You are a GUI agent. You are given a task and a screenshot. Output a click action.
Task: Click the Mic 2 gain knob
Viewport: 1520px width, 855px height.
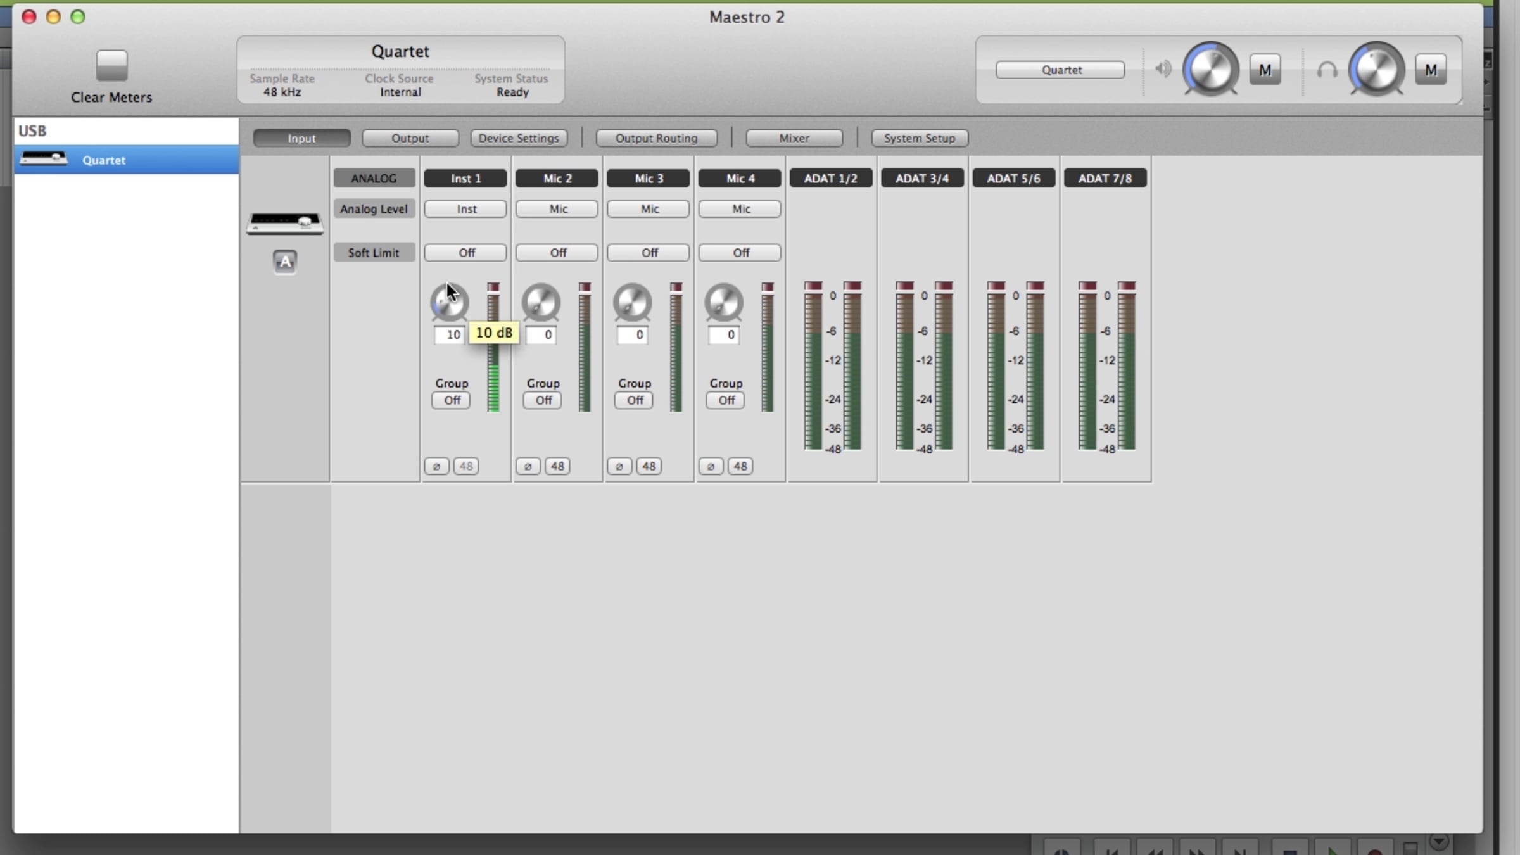(541, 302)
